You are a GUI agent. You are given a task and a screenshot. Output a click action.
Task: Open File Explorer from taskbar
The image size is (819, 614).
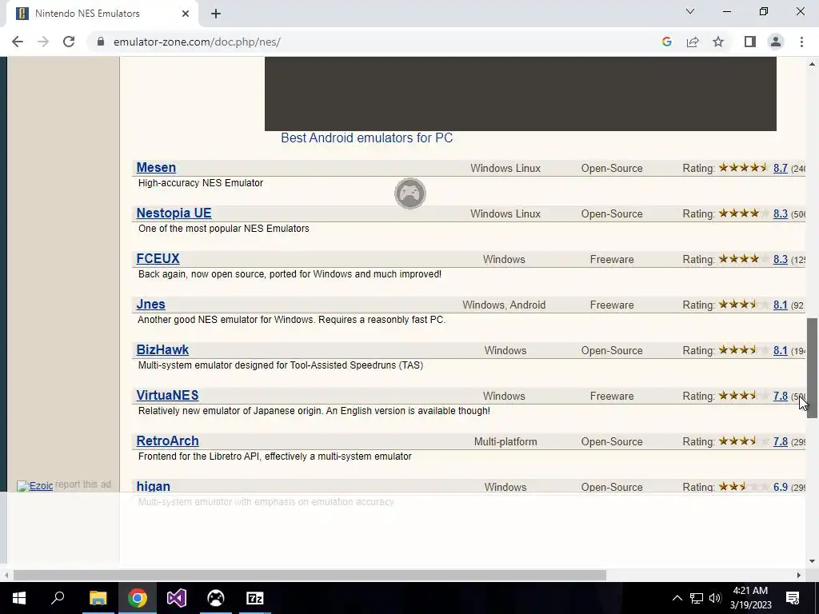[x=98, y=598]
